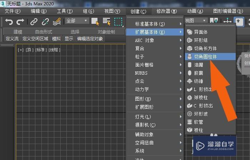Click the ChamferBox (切角长方体) icon

point(189,48)
